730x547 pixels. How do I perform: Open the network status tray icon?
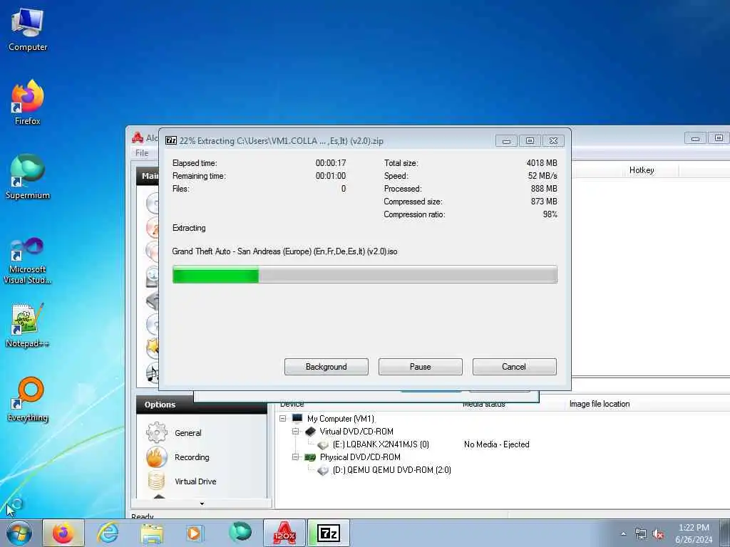coord(641,534)
